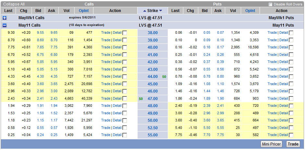Image resolution: width=305 pixels, height=150 pixels.
Task: Open the Mini Pricer
Action: tap(271, 144)
